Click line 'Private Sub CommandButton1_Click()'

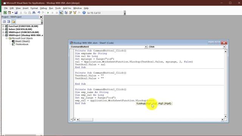point(101,51)
